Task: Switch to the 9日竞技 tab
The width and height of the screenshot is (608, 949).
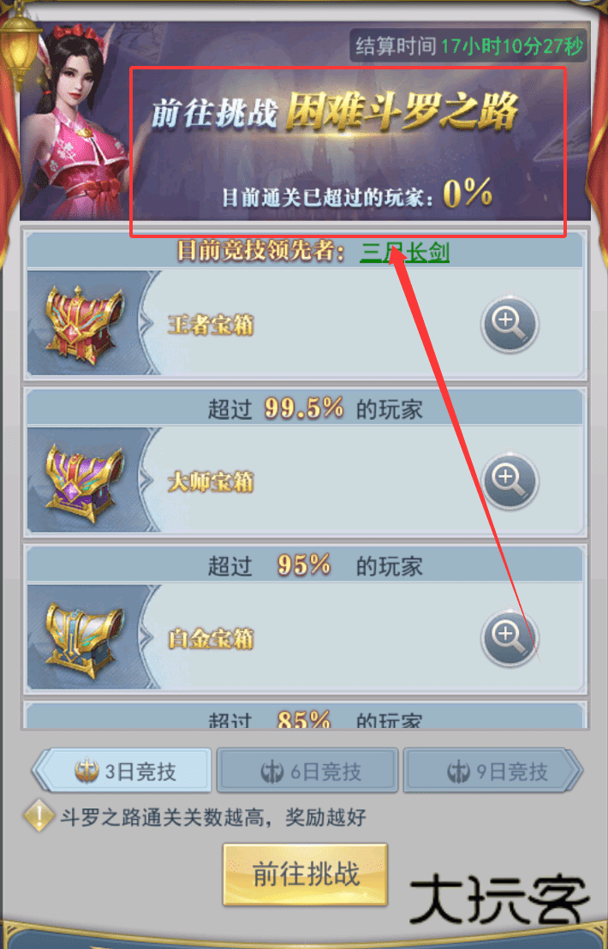Action: pyautogui.click(x=493, y=771)
